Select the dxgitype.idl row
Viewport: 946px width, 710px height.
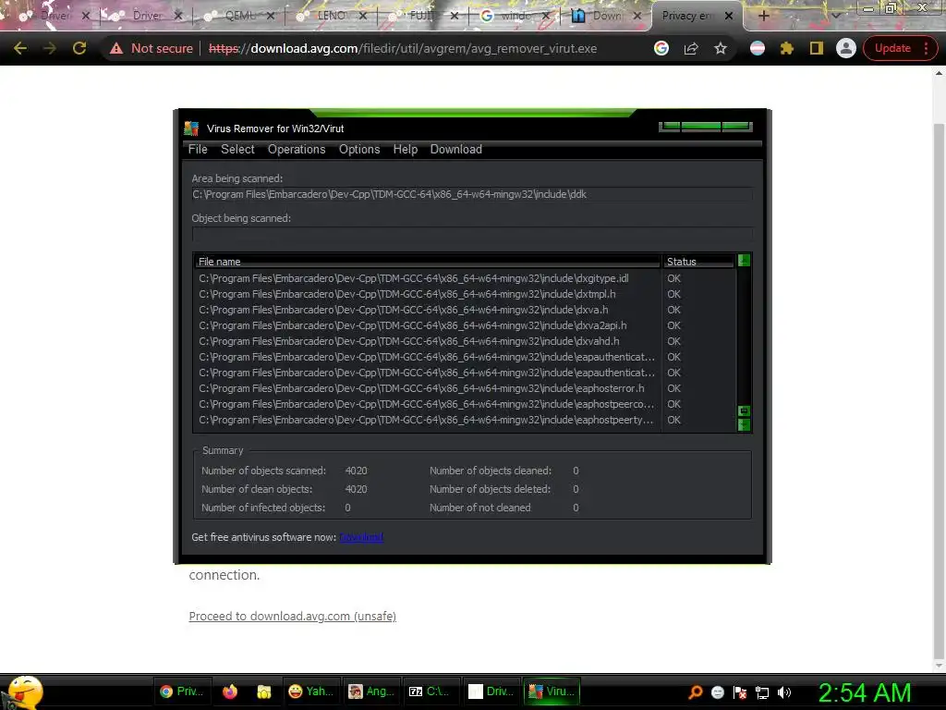pos(466,278)
